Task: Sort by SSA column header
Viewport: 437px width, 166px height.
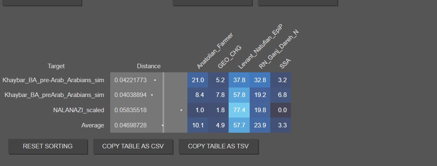Action: (x=285, y=63)
